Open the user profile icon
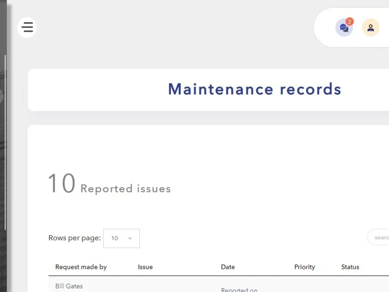389x292 pixels. tap(371, 28)
